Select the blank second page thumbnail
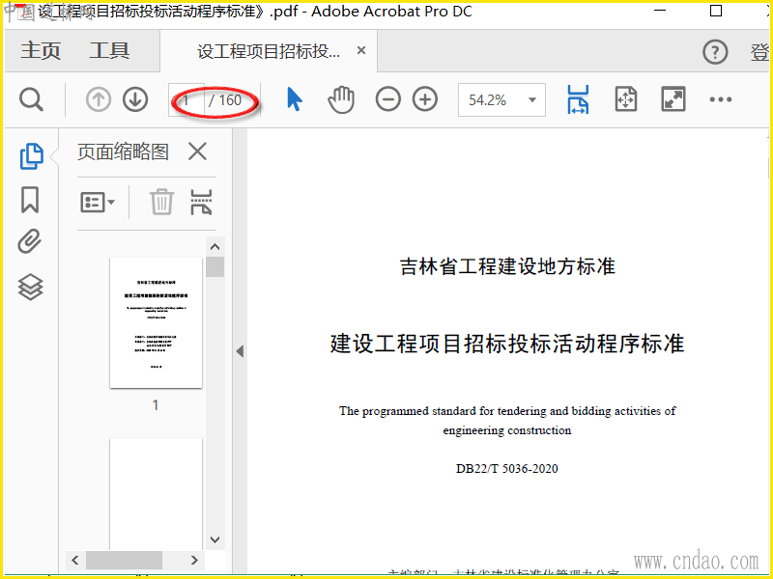The width and height of the screenshot is (773, 579). click(x=156, y=493)
